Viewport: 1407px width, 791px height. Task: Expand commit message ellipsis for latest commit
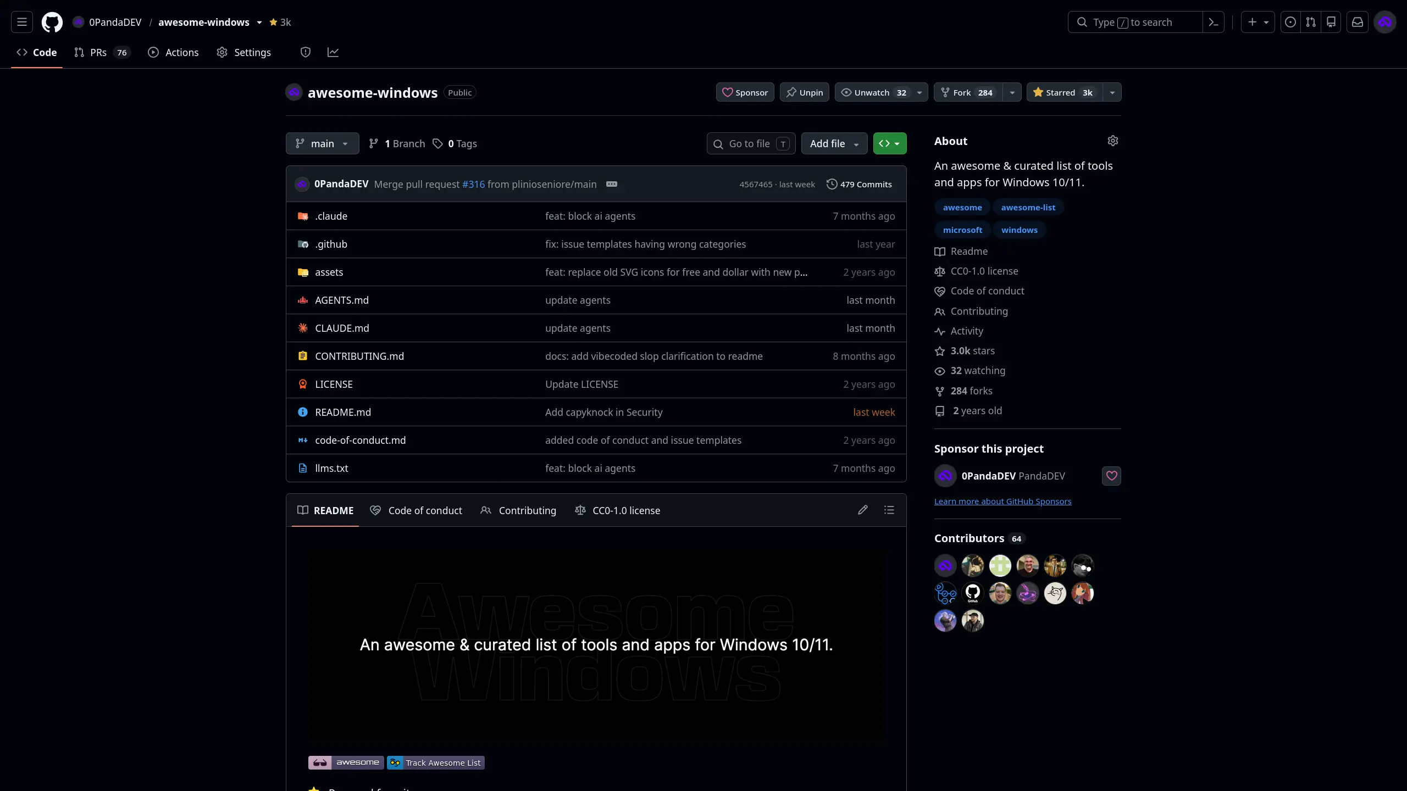tap(612, 184)
